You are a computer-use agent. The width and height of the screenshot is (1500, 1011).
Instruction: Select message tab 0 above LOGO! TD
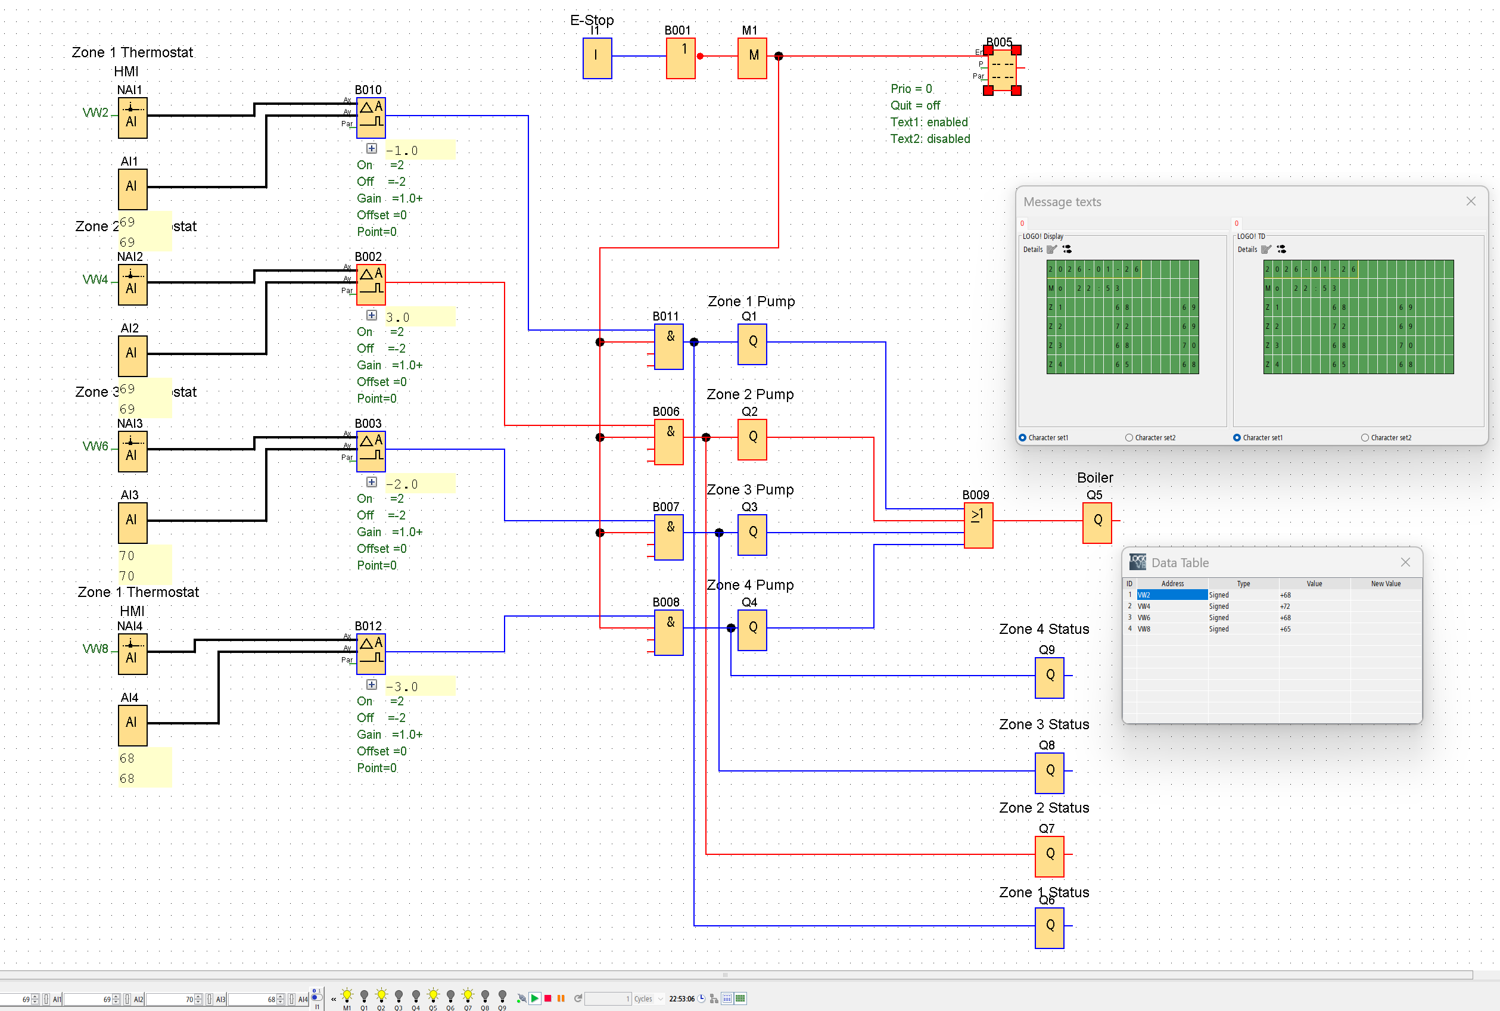tap(1236, 224)
